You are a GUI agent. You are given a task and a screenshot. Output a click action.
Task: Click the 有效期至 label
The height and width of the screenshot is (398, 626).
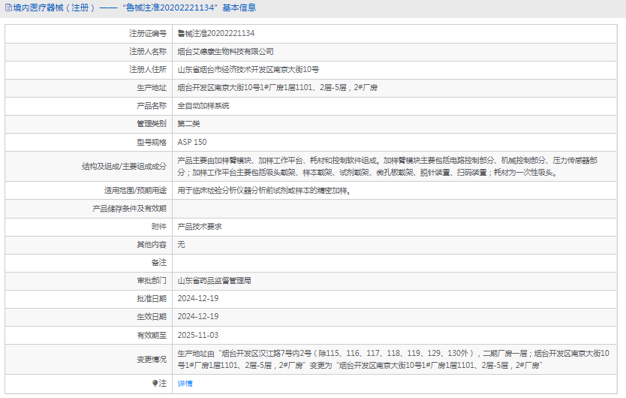tap(152, 335)
